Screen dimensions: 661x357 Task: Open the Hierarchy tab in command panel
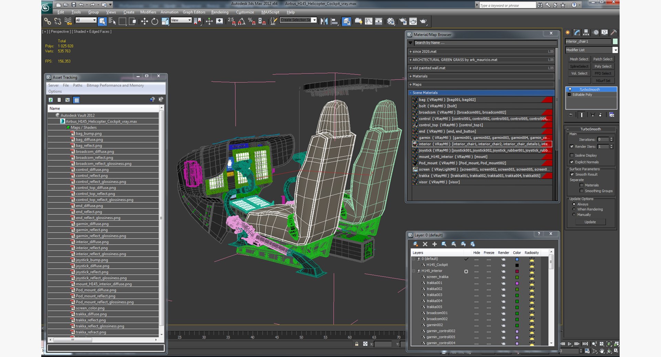tap(586, 32)
